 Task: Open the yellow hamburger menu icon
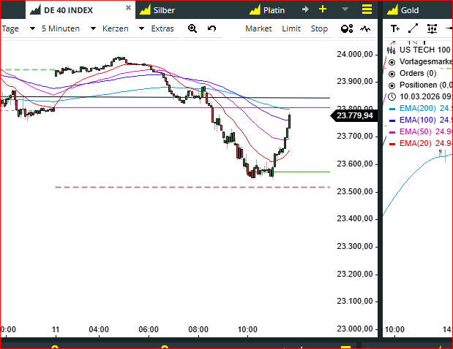click(x=367, y=9)
